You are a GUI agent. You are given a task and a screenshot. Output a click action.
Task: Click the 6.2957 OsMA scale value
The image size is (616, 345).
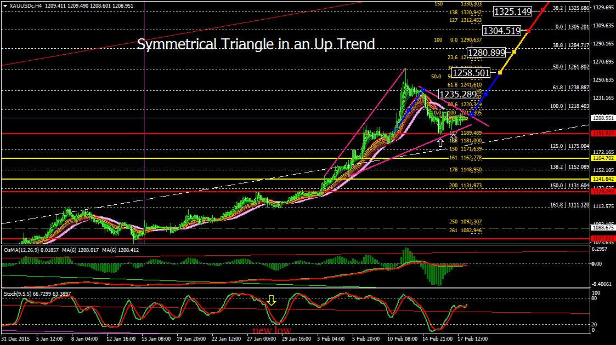(x=600, y=249)
